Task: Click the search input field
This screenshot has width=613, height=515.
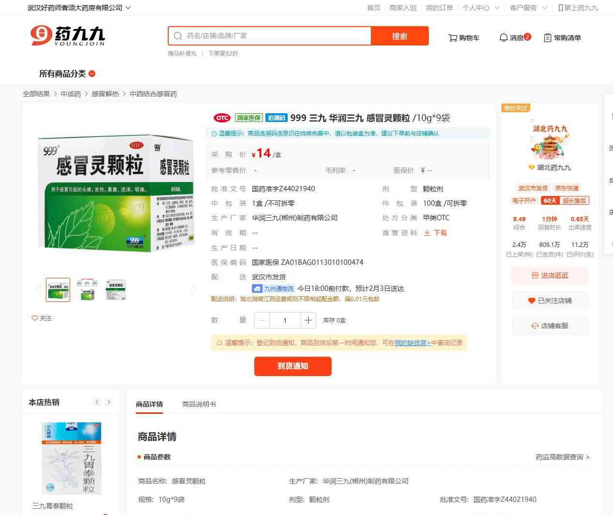Action: tap(276, 36)
